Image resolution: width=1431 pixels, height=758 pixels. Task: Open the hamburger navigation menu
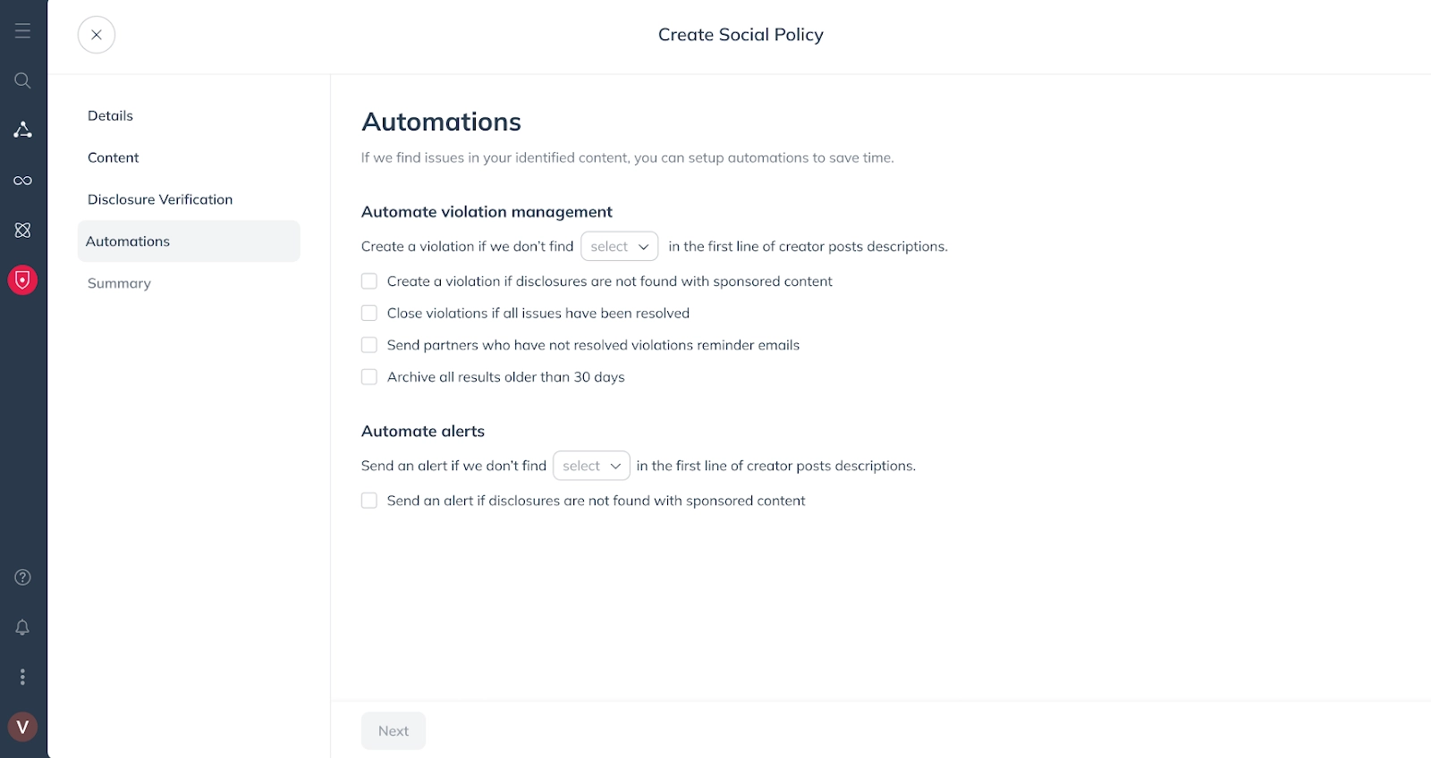pos(22,29)
